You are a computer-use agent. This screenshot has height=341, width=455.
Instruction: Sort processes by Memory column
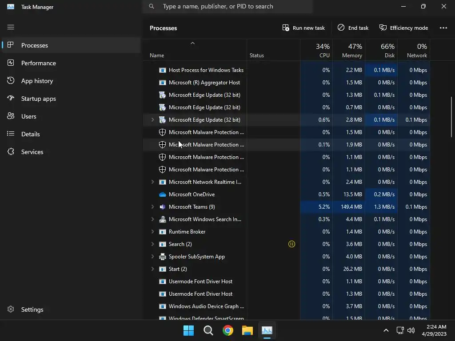pyautogui.click(x=349, y=51)
